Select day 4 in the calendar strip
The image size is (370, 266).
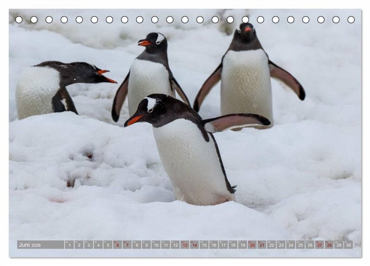[x=99, y=245]
